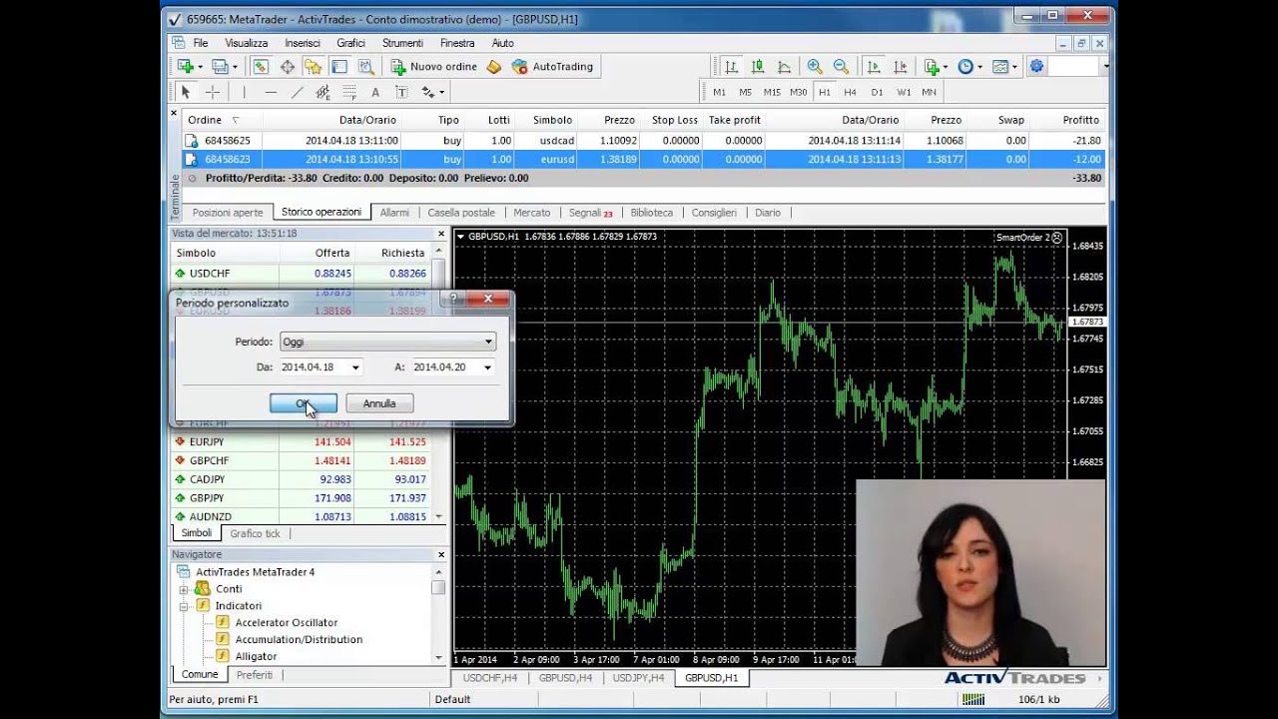The height and width of the screenshot is (719, 1278).
Task: Select the H1 timeframe button
Action: pos(824,92)
